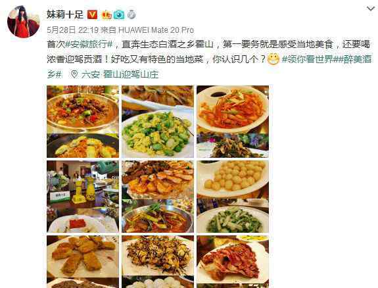Open the user's profile avatar
Image resolution: width=378 pixels, height=288 pixels.
pyautogui.click(x=24, y=22)
